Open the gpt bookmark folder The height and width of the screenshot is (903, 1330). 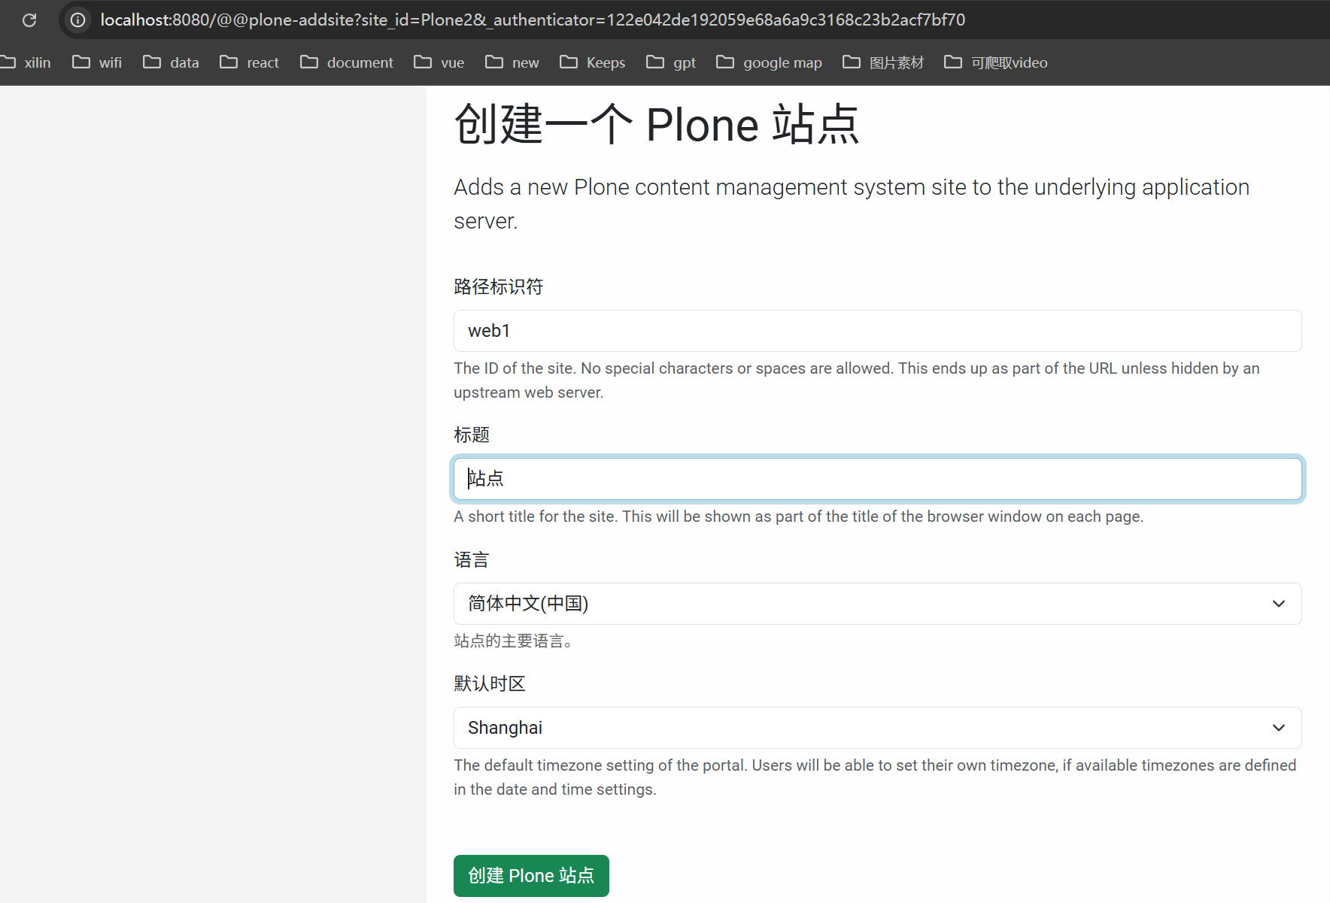(671, 62)
